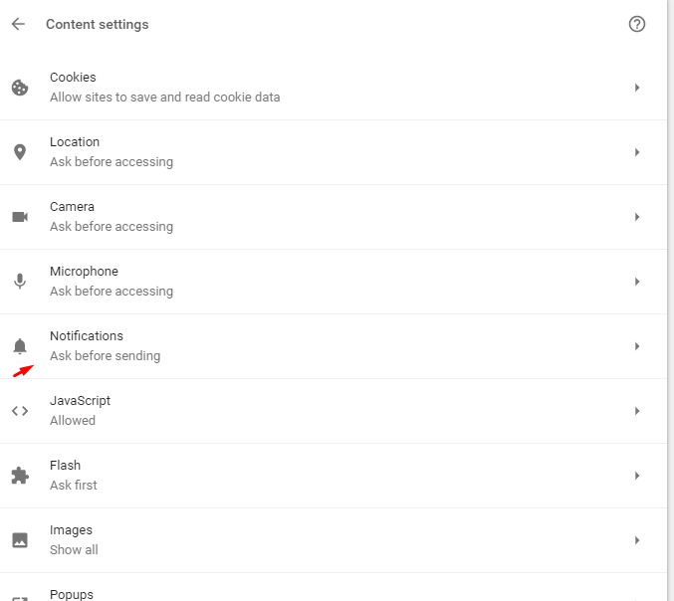Expand the Camera row arrow
The width and height of the screenshot is (674, 601).
coord(637,217)
